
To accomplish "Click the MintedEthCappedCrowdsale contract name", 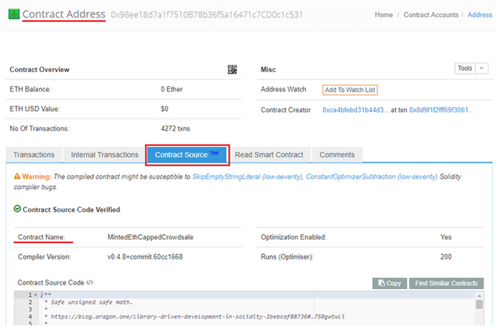I will coord(150,237).
